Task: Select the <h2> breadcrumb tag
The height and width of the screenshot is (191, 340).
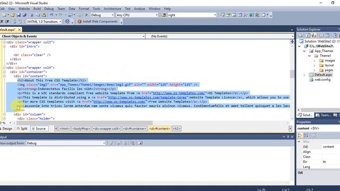Action: [176, 128]
